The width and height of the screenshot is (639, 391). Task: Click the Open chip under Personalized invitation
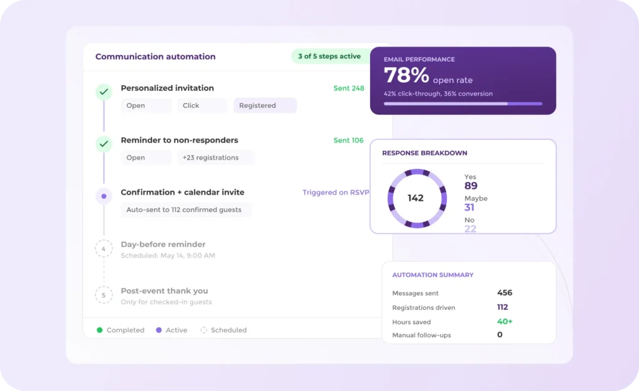(146, 105)
